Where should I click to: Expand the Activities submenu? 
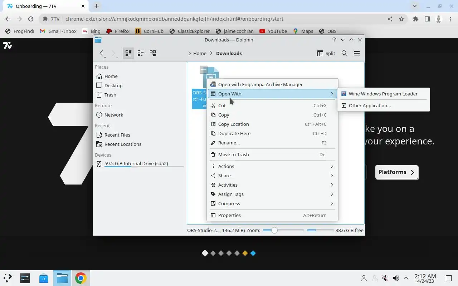(273, 185)
